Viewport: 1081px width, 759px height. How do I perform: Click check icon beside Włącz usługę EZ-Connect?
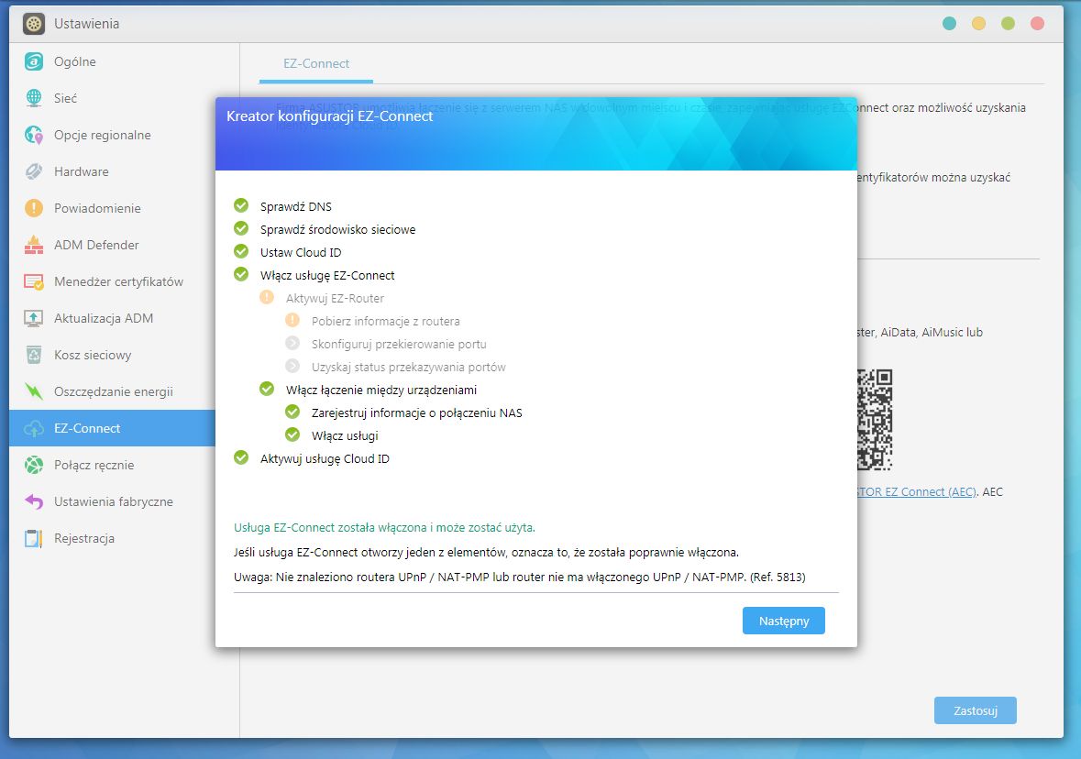pyautogui.click(x=241, y=274)
